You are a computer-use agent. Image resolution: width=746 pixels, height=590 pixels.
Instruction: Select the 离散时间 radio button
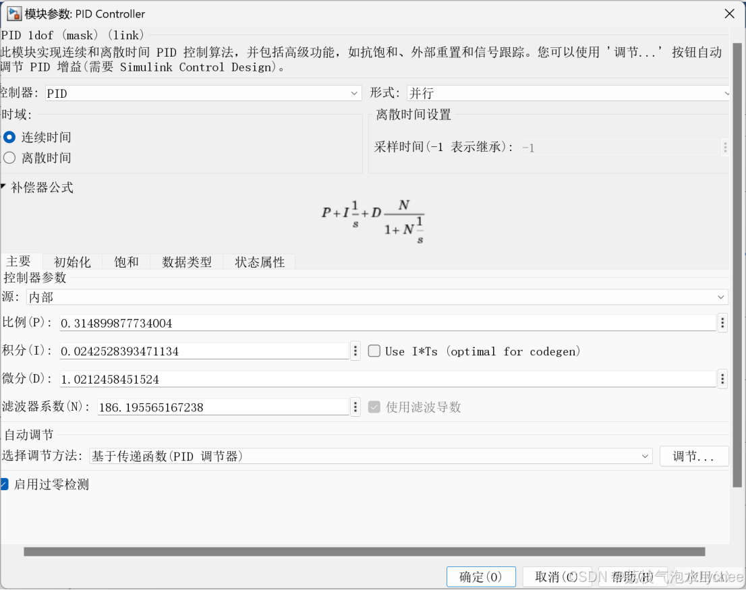pos(9,158)
